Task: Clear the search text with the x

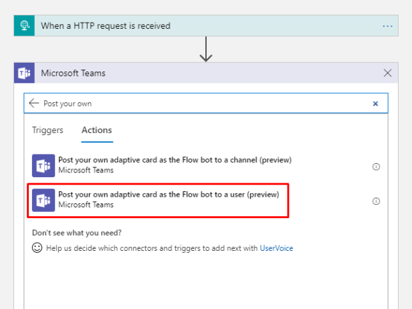Action: 375,104
